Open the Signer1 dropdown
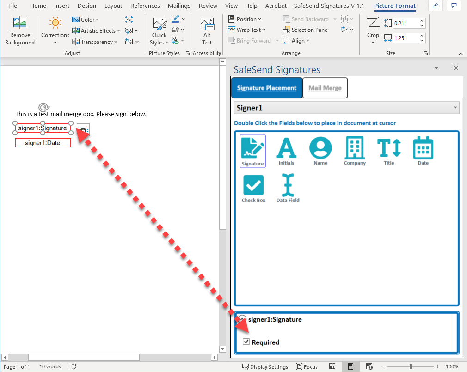Viewport: 467px width, 372px height. click(x=346, y=108)
